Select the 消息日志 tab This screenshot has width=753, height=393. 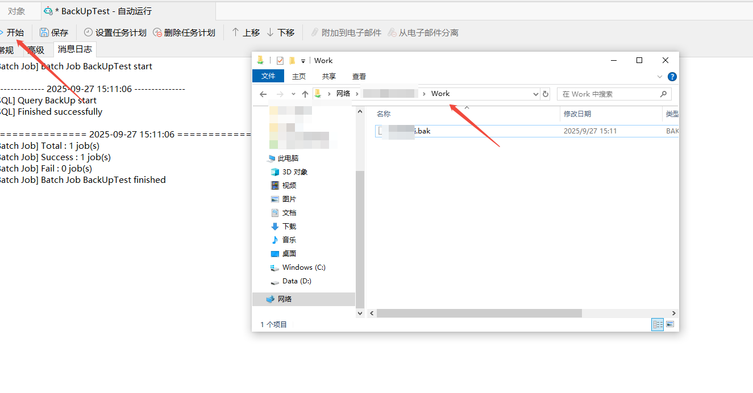click(x=74, y=49)
